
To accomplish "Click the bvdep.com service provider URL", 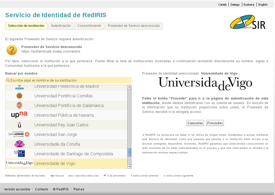I will 51,51.
